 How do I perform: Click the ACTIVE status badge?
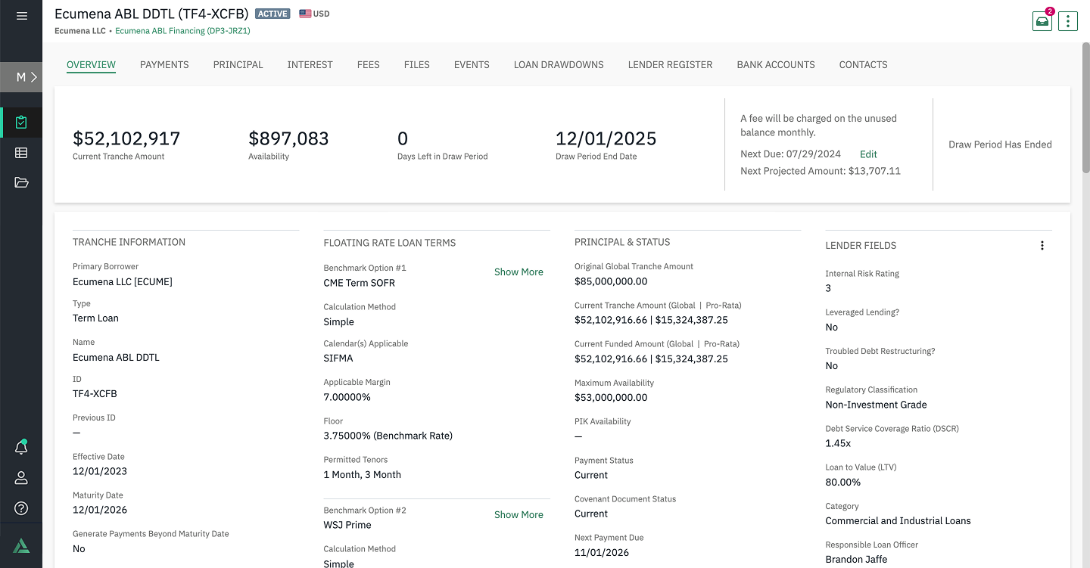pyautogui.click(x=272, y=14)
